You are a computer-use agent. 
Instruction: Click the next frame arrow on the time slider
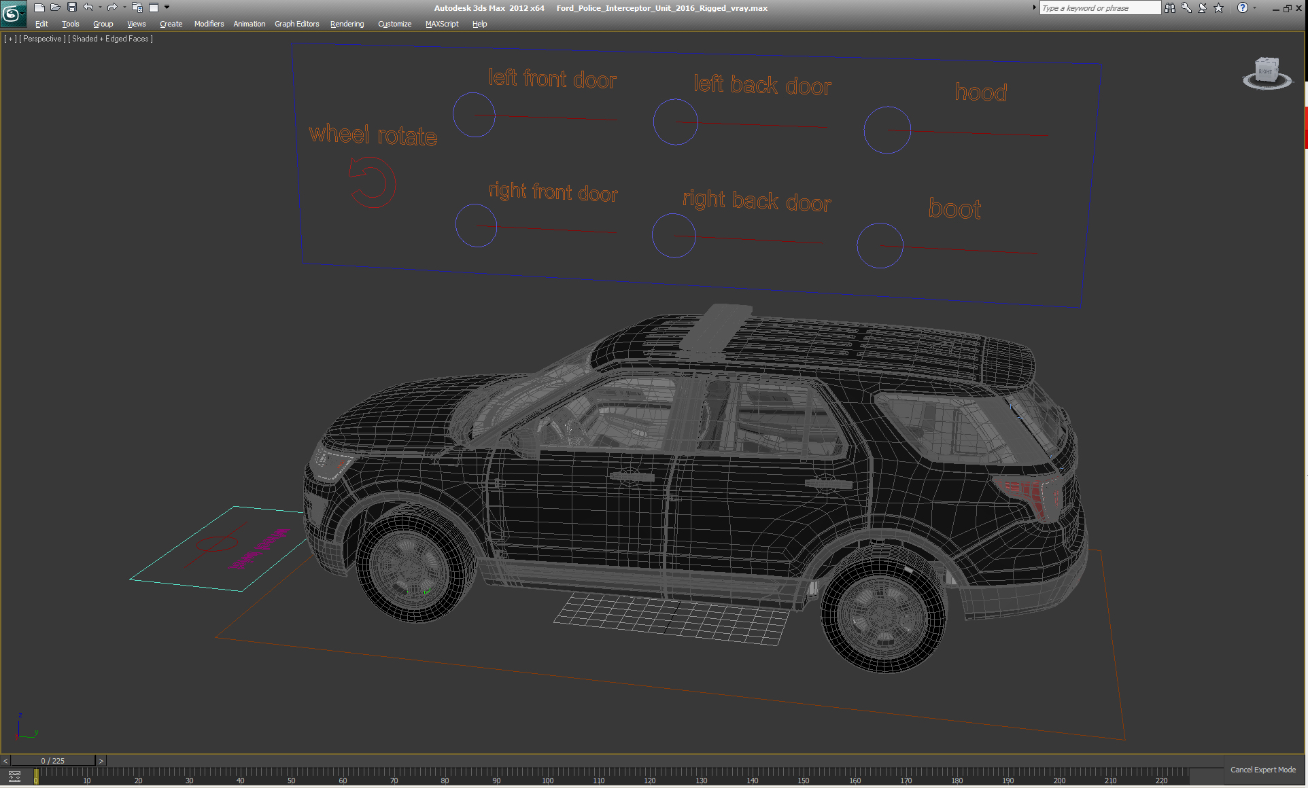click(101, 761)
